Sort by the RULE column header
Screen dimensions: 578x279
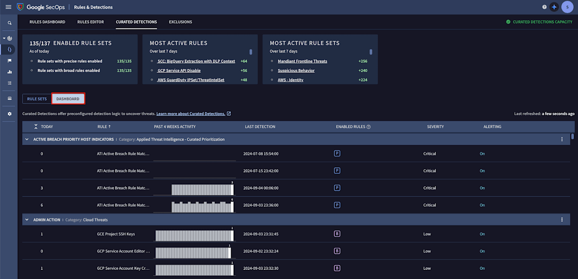[x=104, y=127]
